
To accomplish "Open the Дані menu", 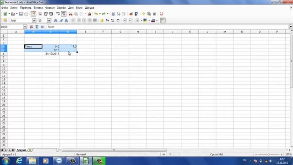I will coord(71,8).
